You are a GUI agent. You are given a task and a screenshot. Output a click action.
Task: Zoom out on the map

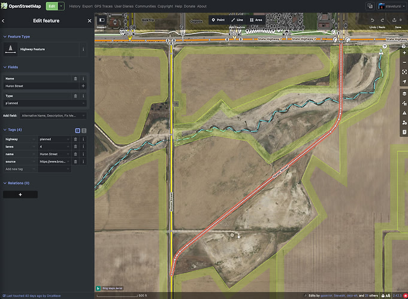click(404, 62)
